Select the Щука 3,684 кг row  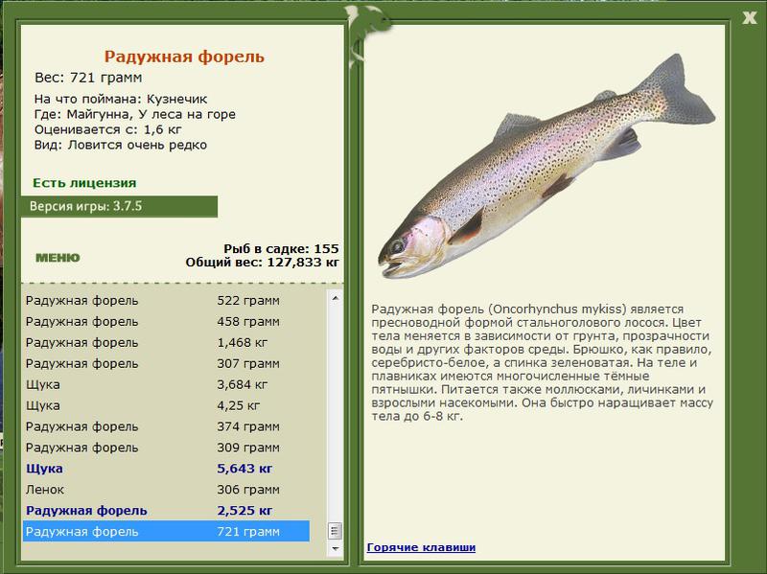coord(166,385)
